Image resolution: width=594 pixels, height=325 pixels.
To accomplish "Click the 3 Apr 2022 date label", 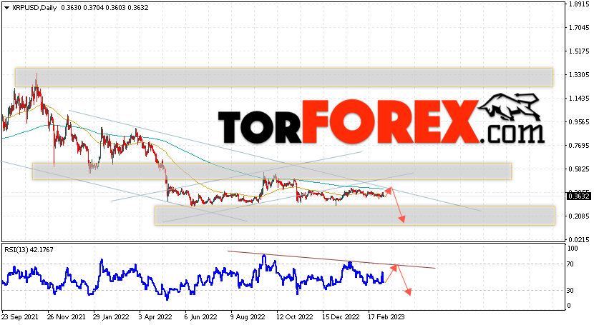I will coord(156,316).
